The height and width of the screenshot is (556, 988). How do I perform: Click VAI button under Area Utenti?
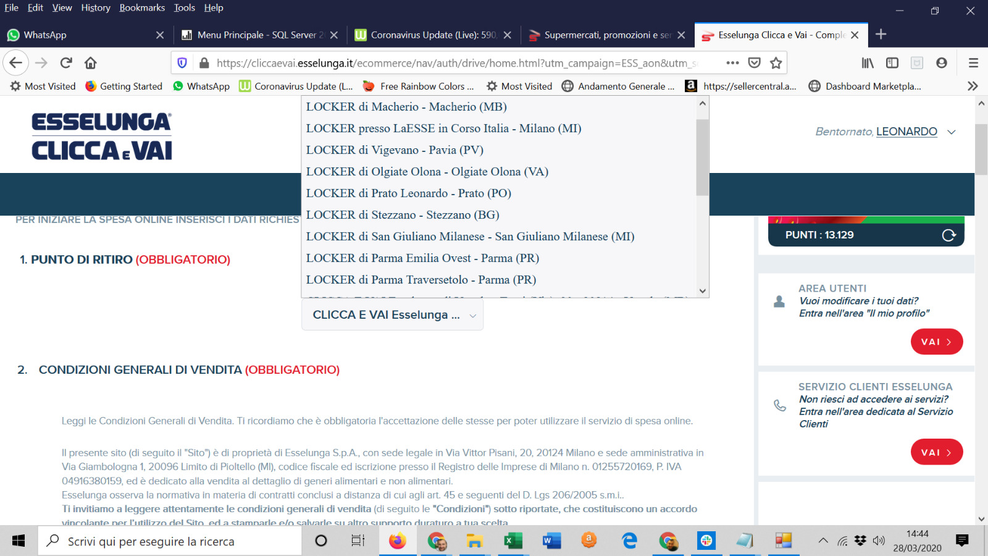tap(936, 342)
